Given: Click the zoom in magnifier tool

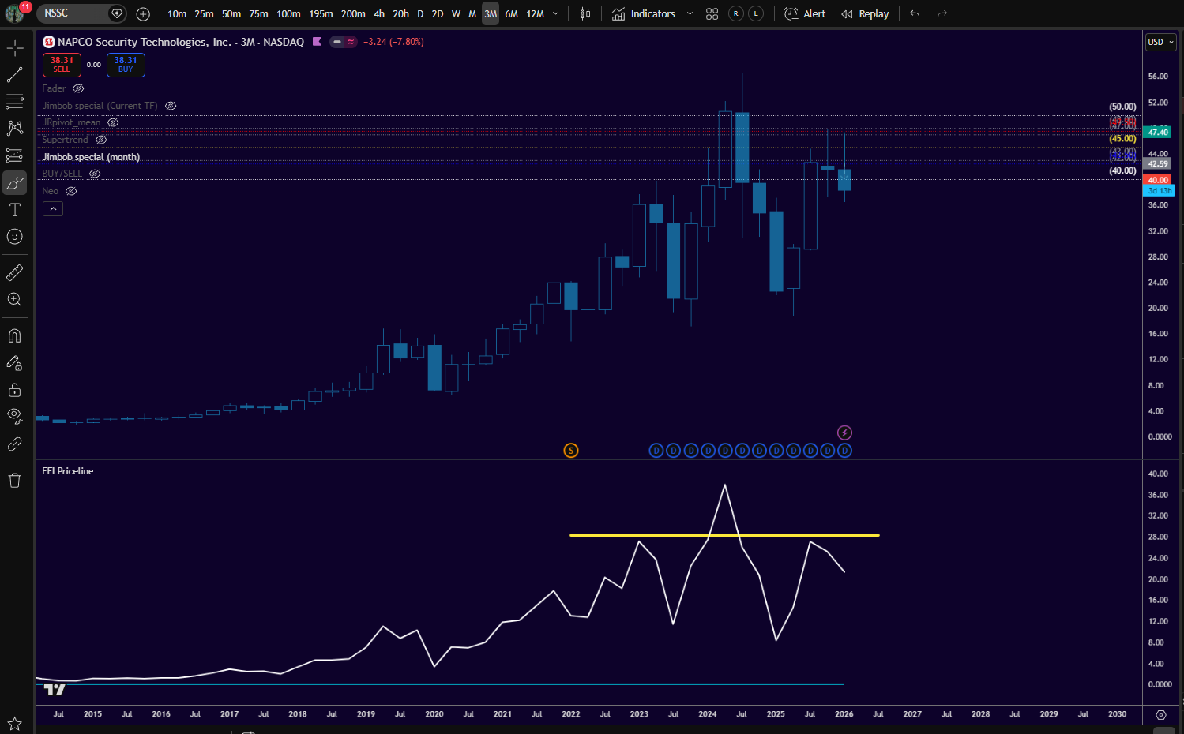Looking at the screenshot, I should (14, 300).
